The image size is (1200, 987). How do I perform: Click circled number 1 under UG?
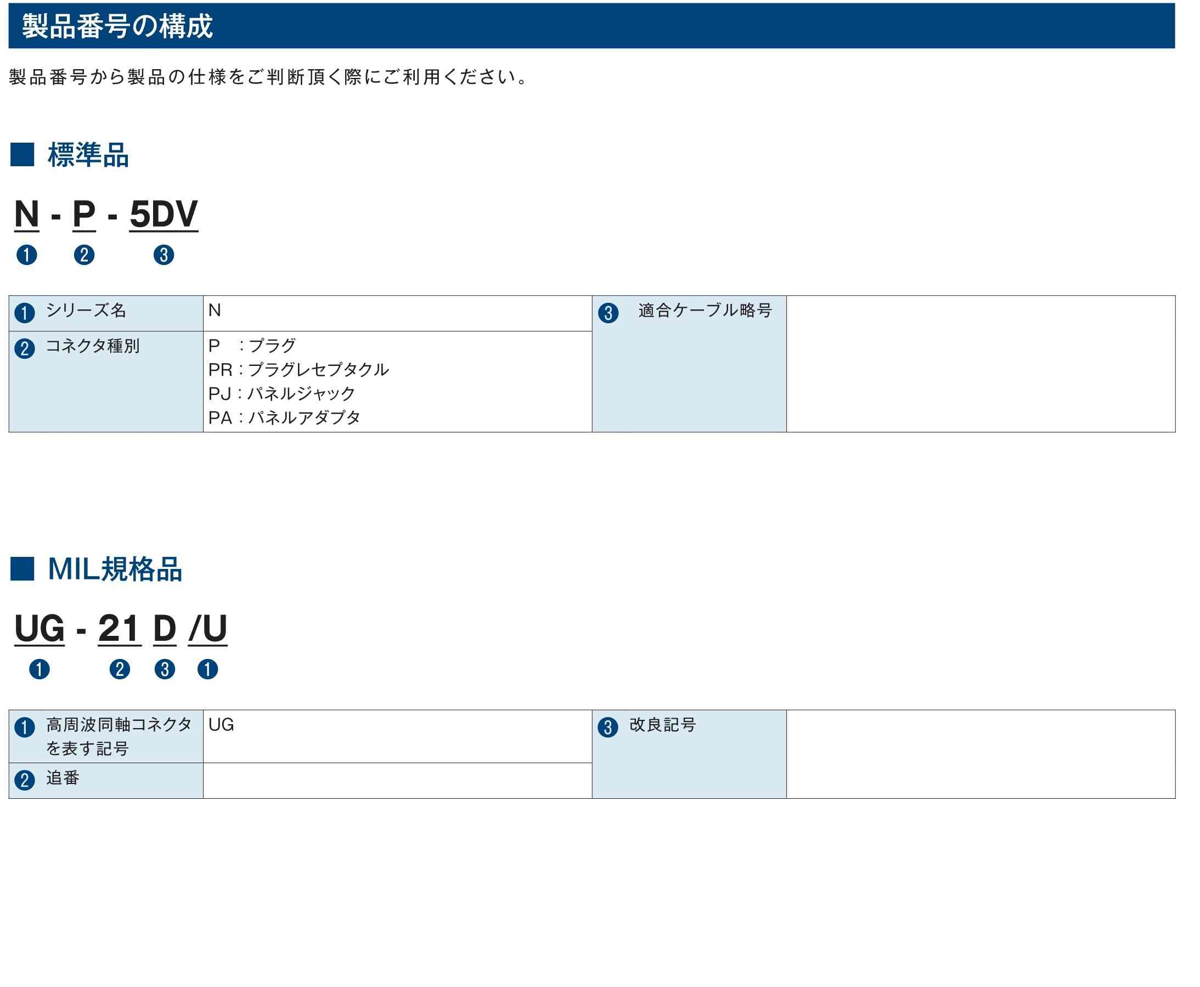tap(39, 669)
